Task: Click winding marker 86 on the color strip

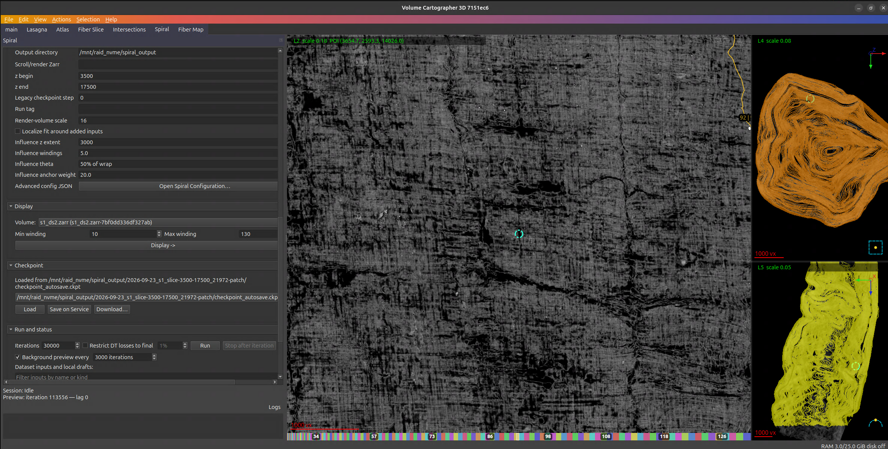Action: pos(490,437)
